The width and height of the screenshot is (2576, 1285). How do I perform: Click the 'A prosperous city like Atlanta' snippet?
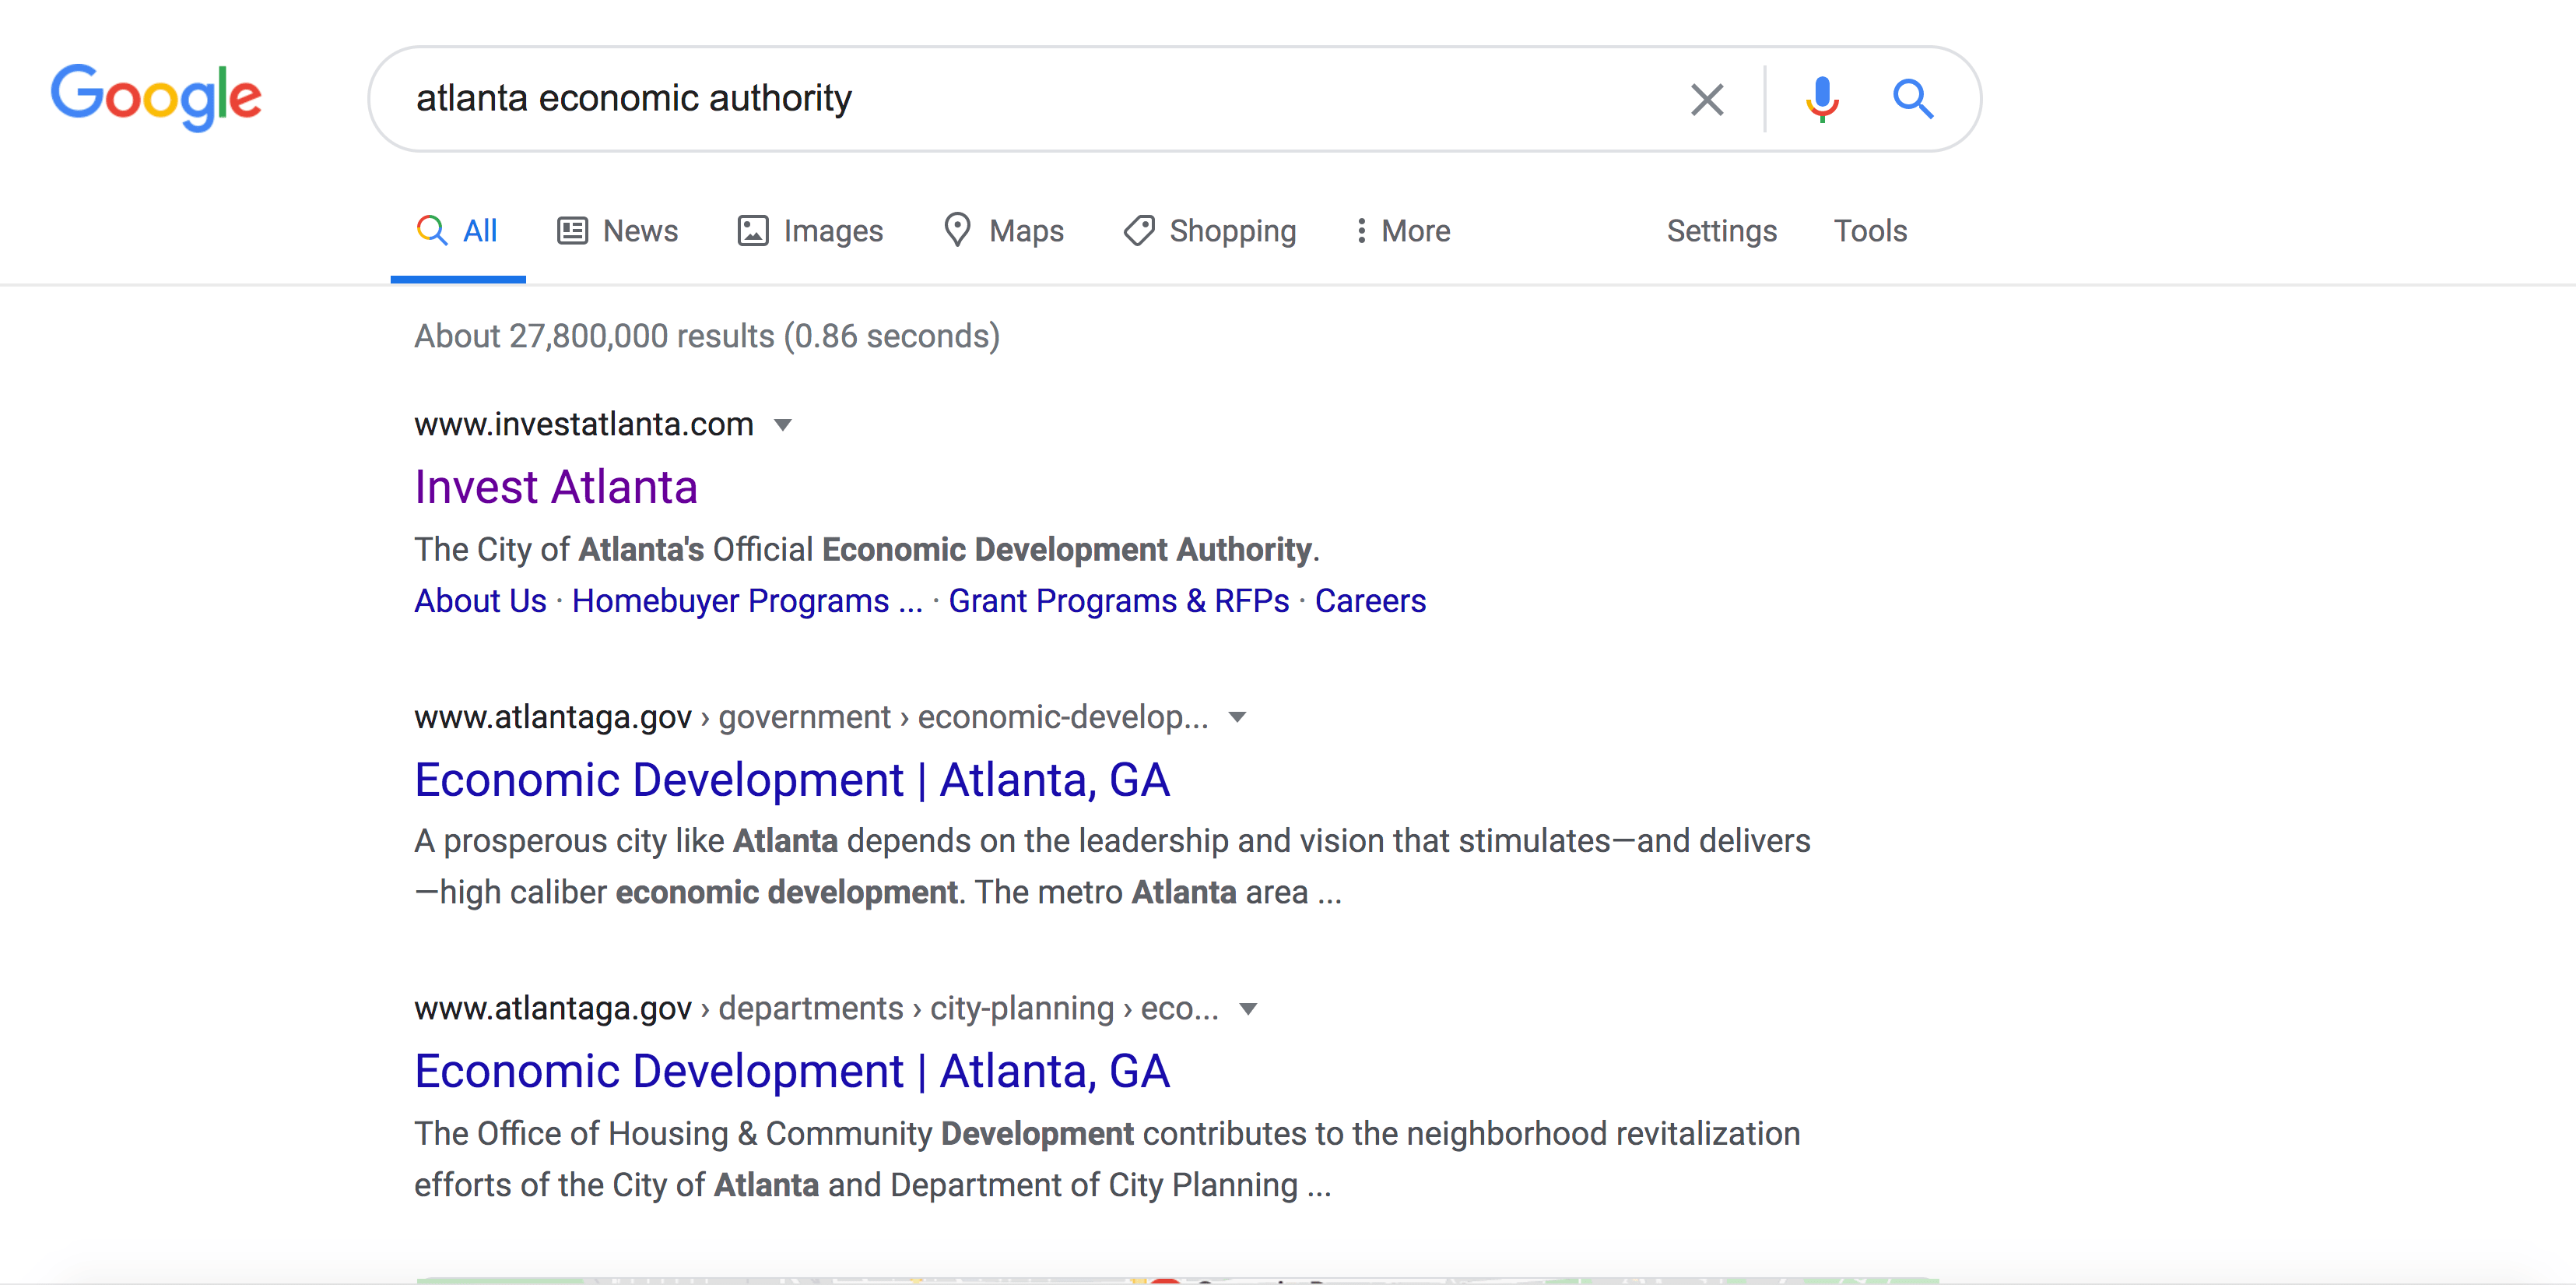coord(1112,867)
